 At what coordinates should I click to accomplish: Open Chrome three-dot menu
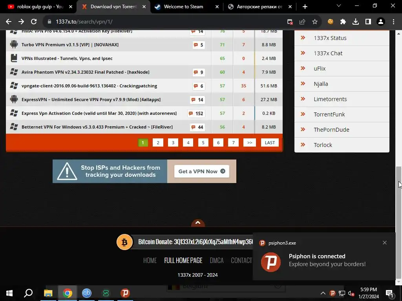click(393, 22)
